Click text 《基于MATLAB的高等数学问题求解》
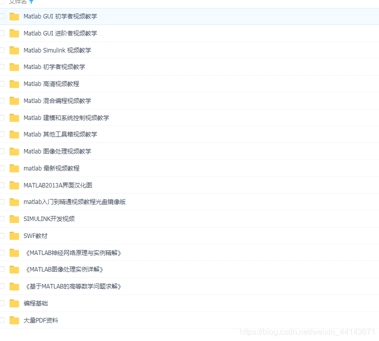Image resolution: width=379 pixels, height=341 pixels. click(72, 286)
